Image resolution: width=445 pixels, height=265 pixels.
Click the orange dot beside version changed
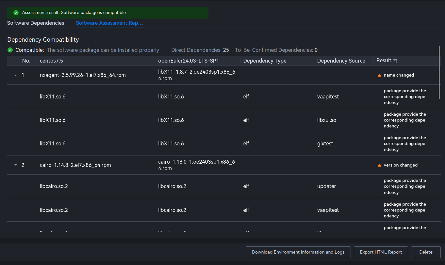pyautogui.click(x=379, y=166)
